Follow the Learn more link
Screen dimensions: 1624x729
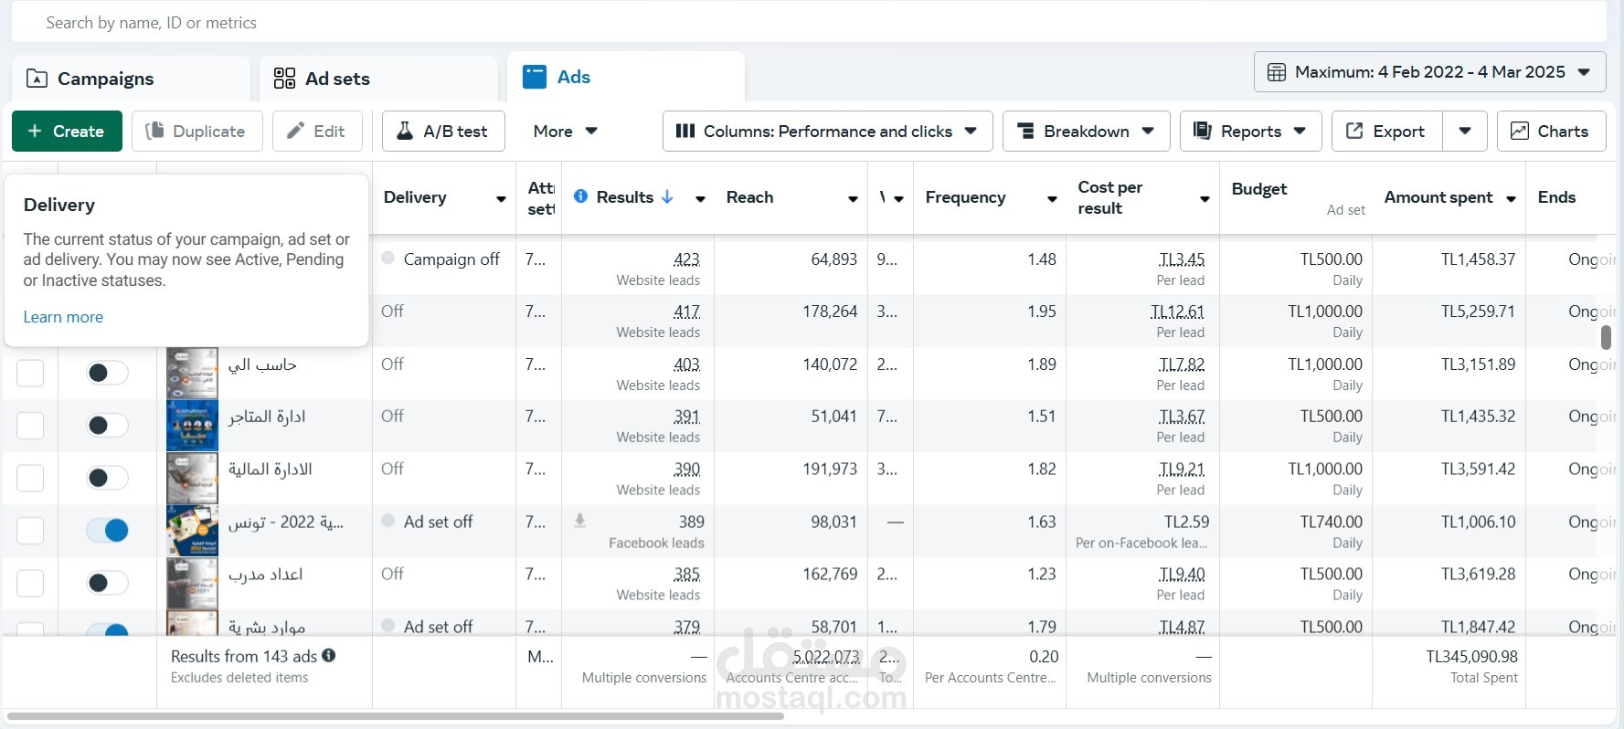[63, 317]
